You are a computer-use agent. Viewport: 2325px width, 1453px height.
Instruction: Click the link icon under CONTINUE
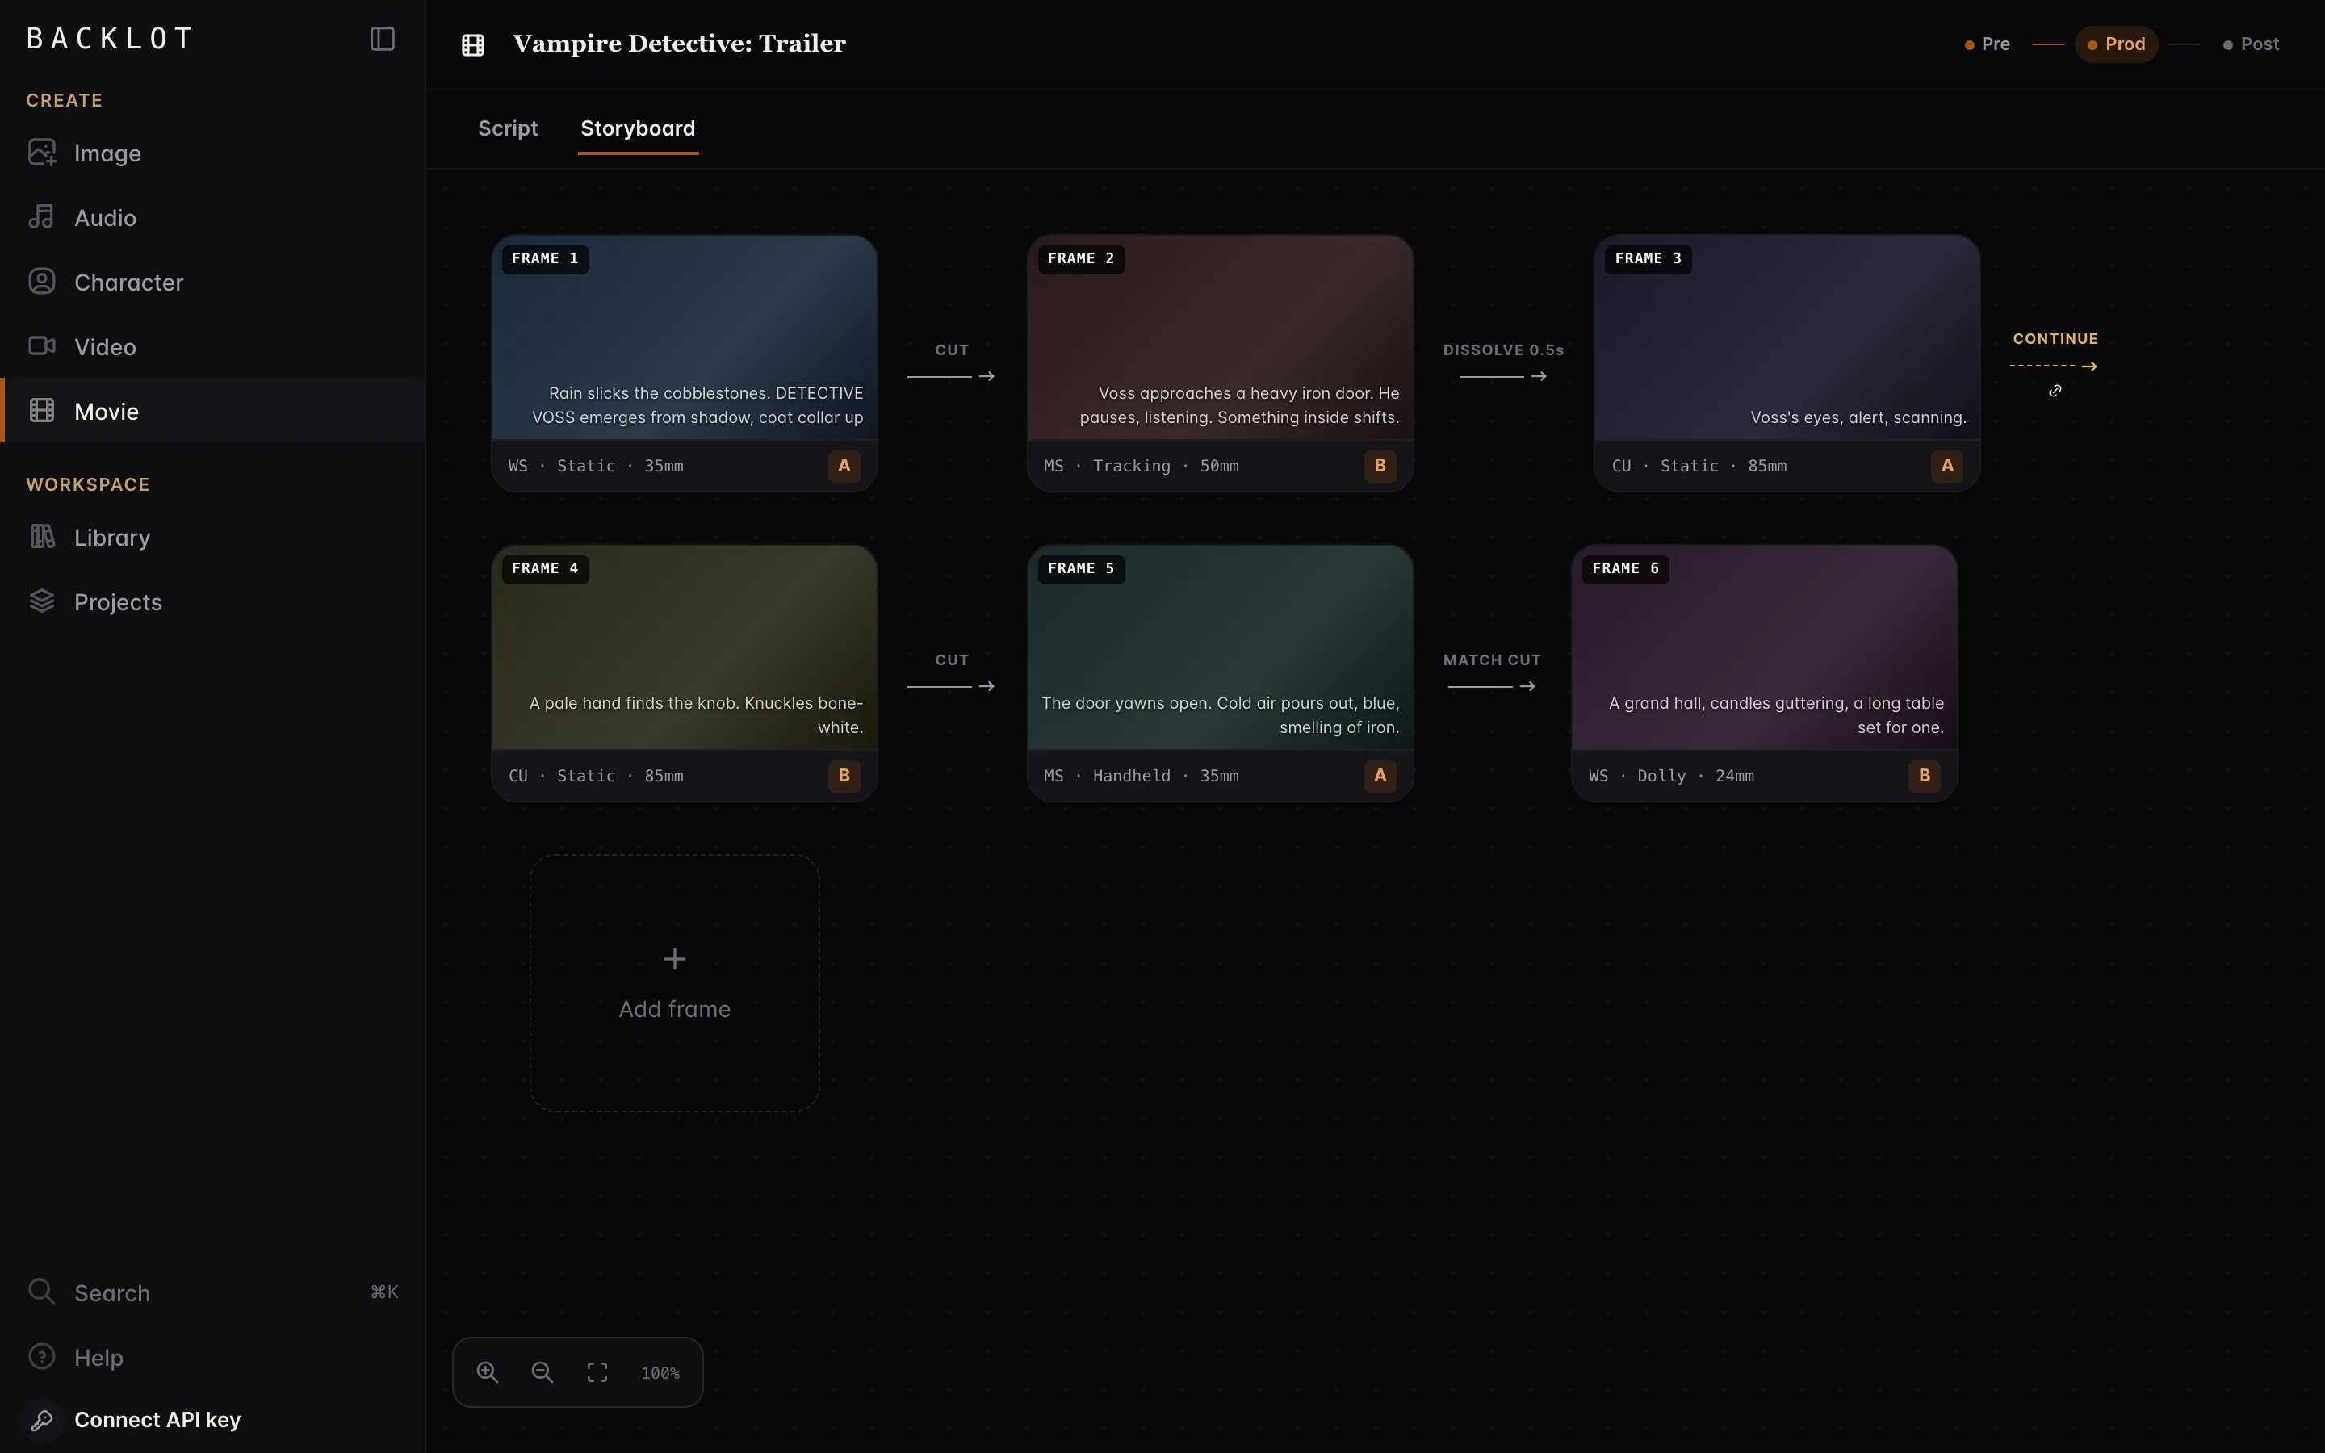[2055, 390]
